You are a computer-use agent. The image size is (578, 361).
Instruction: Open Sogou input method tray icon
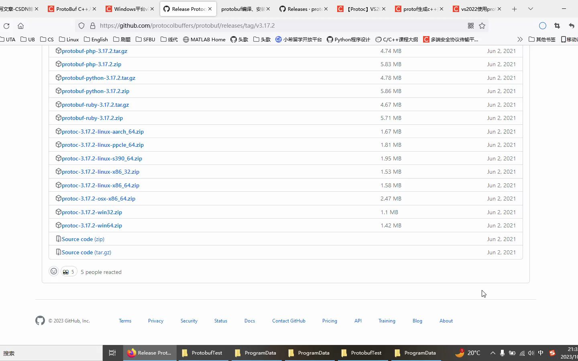pos(552,353)
